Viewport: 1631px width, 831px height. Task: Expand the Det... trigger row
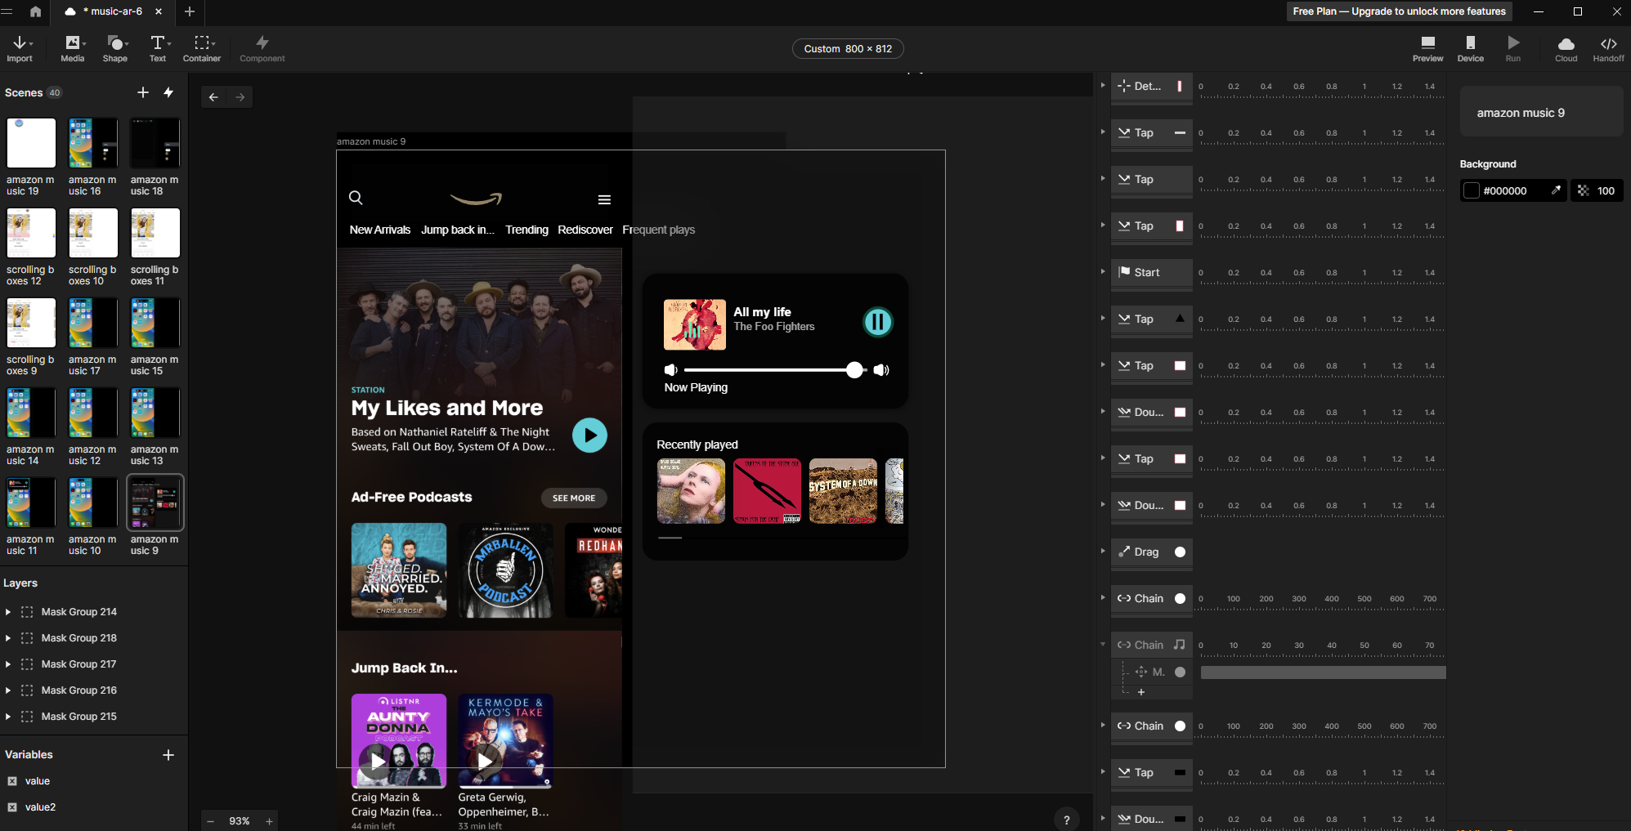(x=1103, y=85)
